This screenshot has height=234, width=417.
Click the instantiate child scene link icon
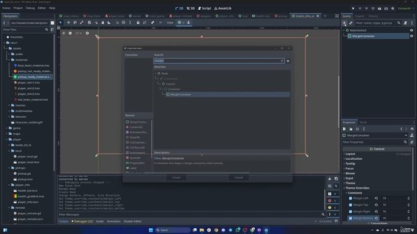[351, 23]
